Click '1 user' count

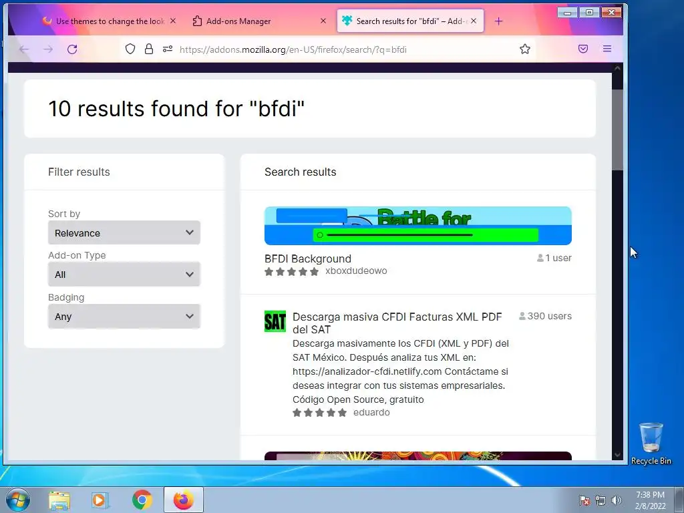554,258
